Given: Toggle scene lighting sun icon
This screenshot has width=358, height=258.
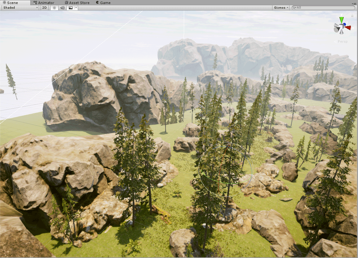Looking at the screenshot, I should (54, 8).
